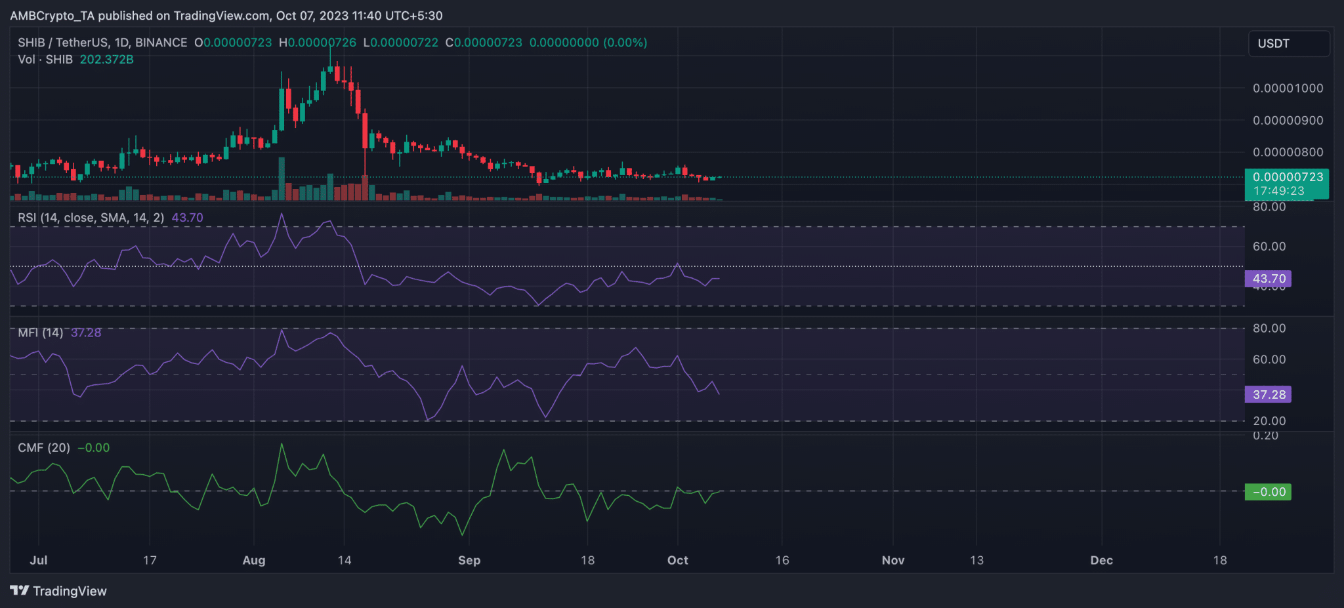This screenshot has width=1344, height=608.
Task: Click the TradingView.com attribution text
Action: click(221, 15)
